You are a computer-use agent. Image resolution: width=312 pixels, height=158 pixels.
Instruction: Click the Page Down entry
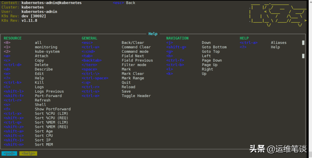212,61
